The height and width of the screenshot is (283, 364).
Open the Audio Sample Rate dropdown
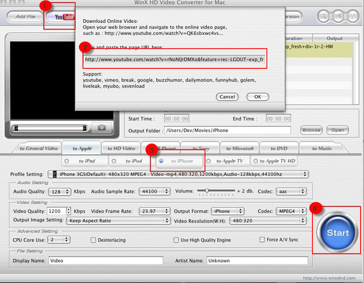(155, 191)
